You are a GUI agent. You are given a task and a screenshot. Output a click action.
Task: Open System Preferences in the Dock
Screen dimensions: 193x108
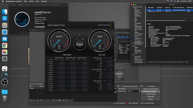pyautogui.click(x=5, y=59)
